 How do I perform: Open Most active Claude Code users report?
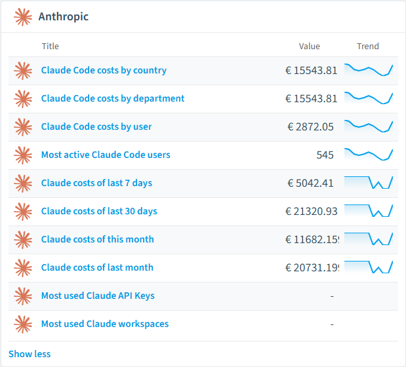(x=106, y=155)
